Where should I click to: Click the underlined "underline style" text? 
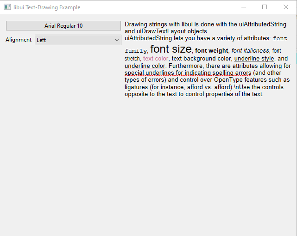[254, 59]
